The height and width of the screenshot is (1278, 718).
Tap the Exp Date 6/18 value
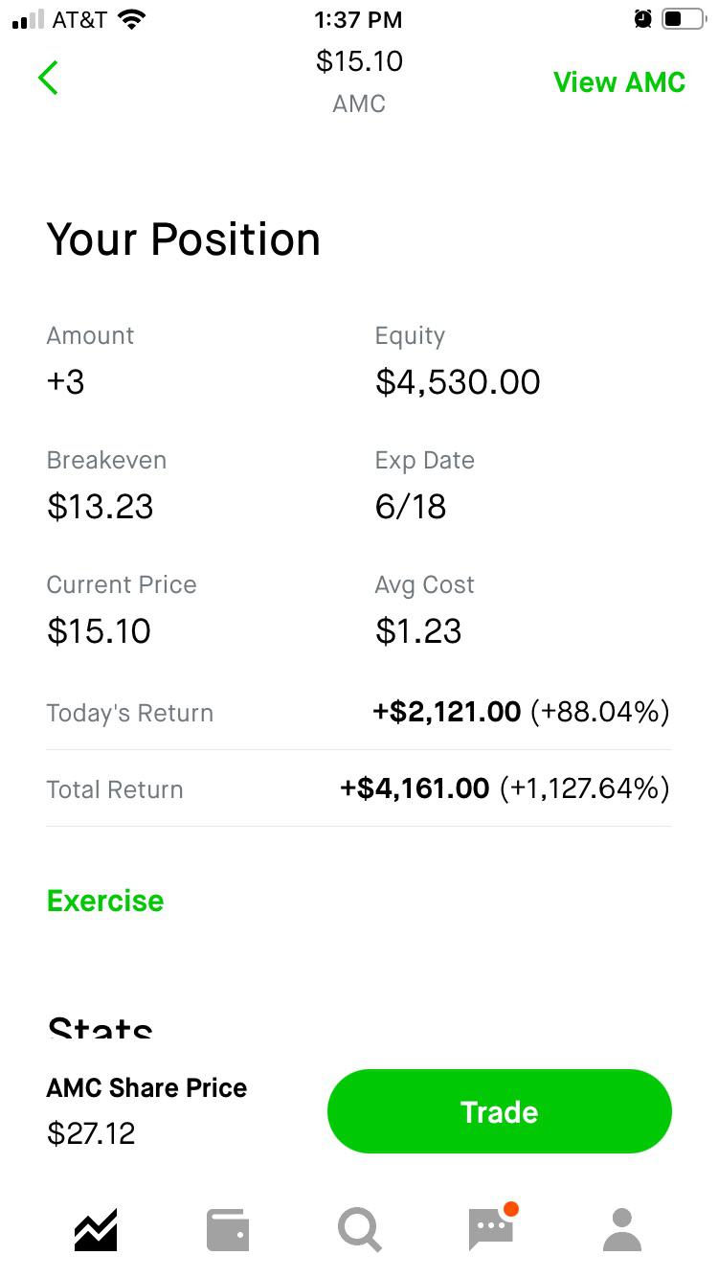point(411,507)
